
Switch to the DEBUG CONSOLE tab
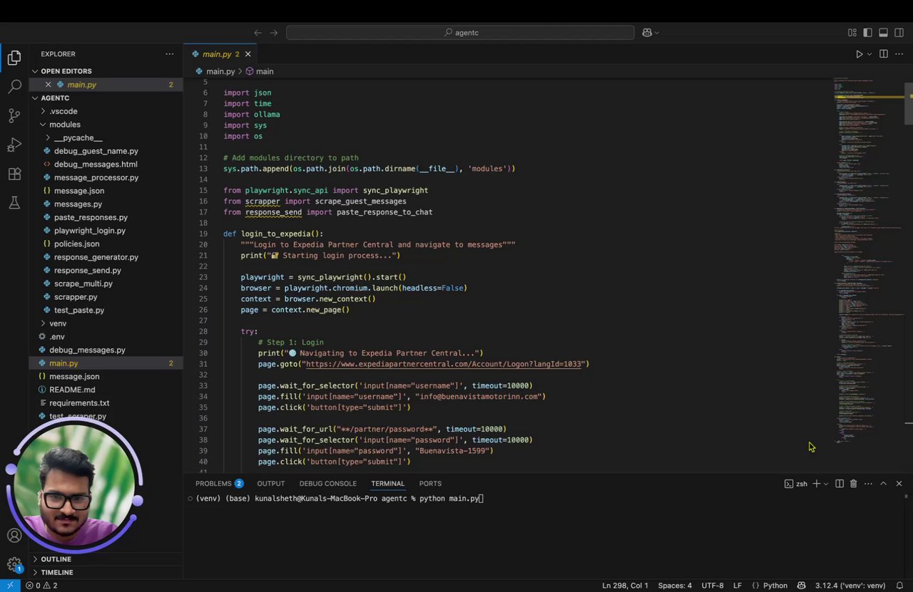pos(327,484)
